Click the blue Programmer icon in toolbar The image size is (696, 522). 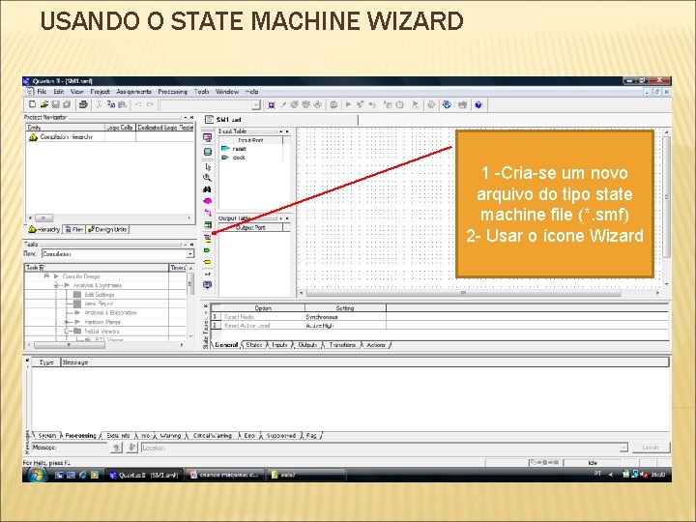447,104
